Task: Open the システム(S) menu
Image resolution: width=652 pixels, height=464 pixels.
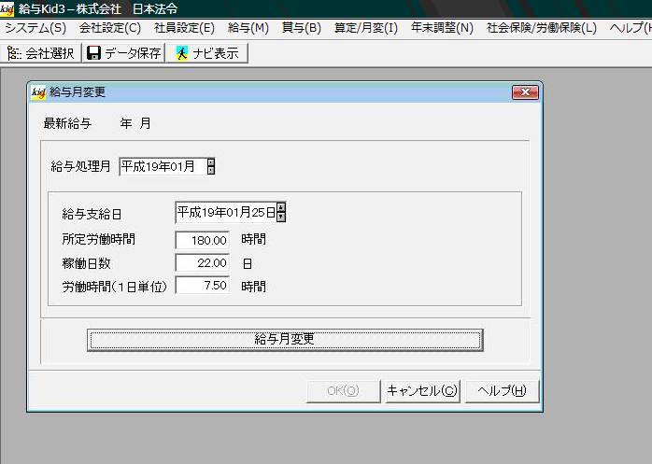Action: (x=35, y=28)
